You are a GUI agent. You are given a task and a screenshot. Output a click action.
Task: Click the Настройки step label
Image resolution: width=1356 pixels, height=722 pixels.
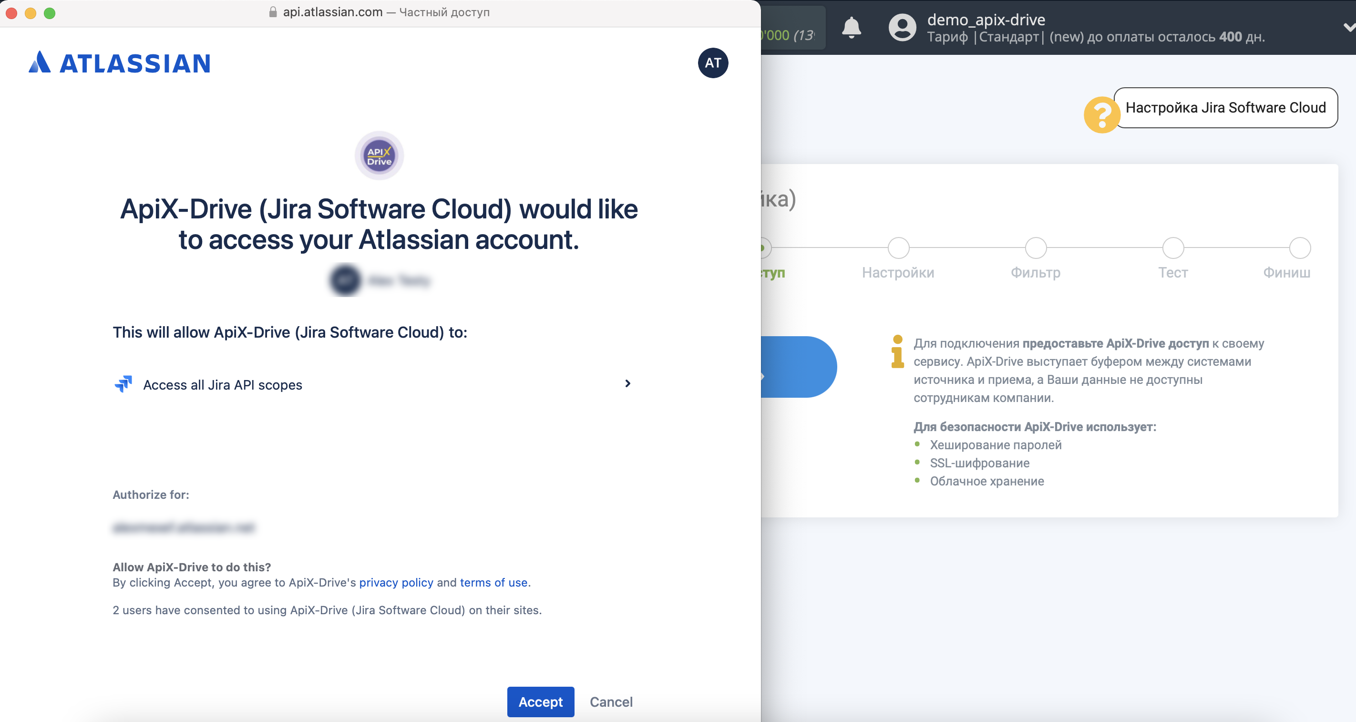point(898,272)
